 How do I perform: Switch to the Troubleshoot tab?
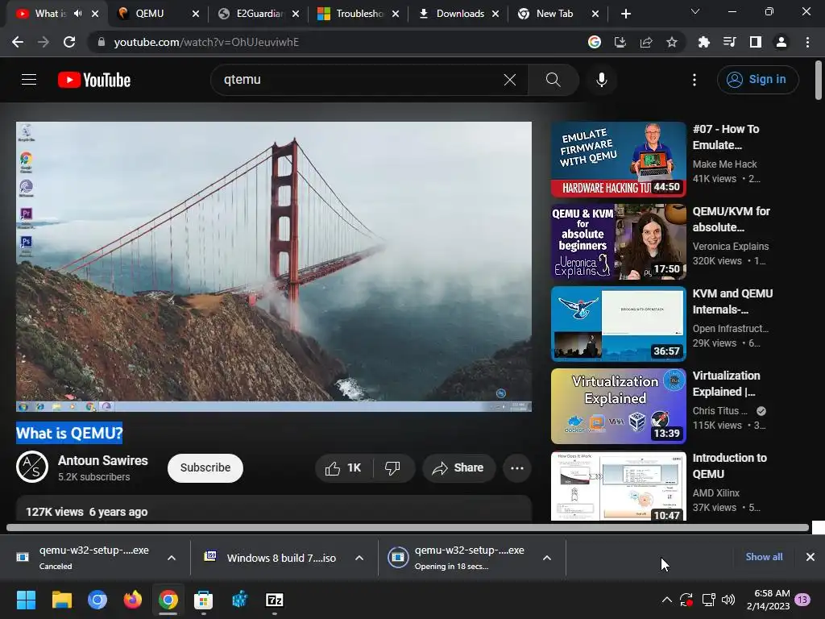[x=359, y=14]
